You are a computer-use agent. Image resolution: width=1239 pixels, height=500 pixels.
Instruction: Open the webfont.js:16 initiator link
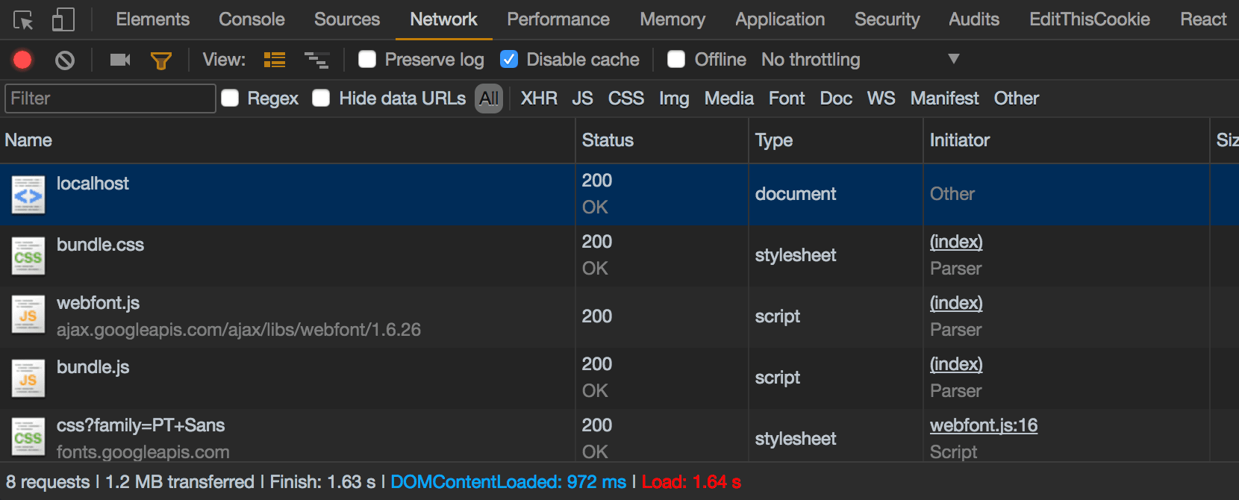tap(984, 425)
